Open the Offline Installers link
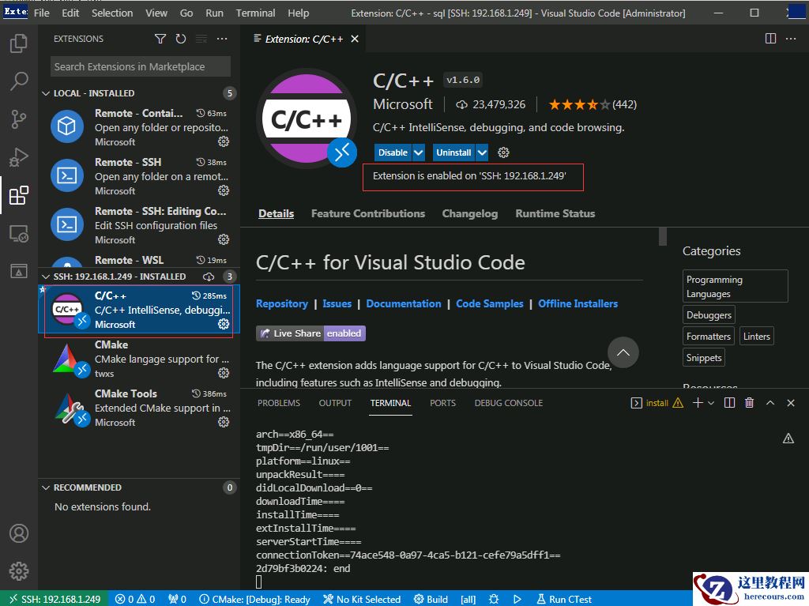Image resolution: width=809 pixels, height=606 pixels. click(578, 303)
